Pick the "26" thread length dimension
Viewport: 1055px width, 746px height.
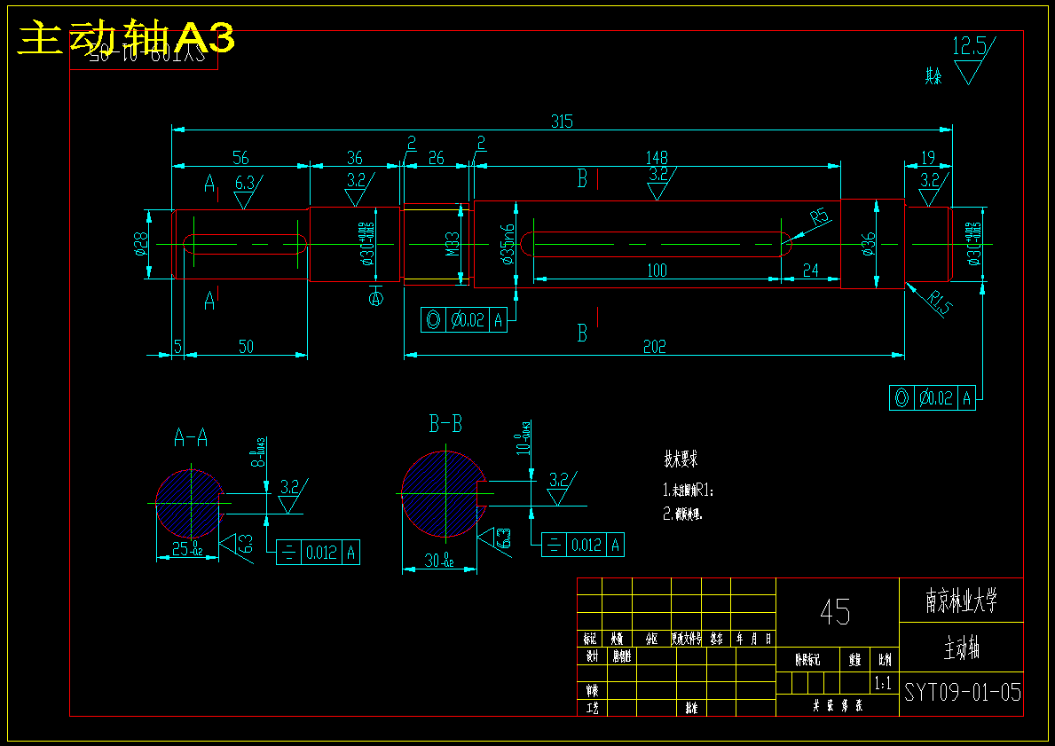(x=436, y=158)
